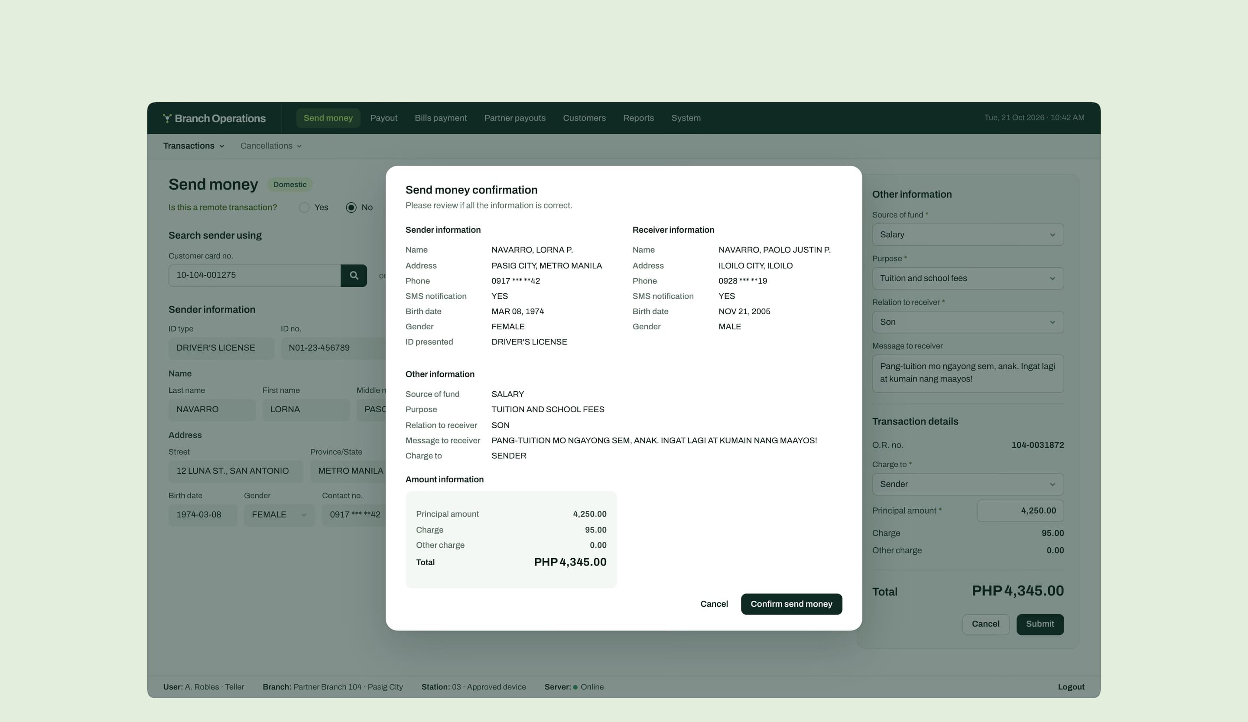Image resolution: width=1248 pixels, height=722 pixels.
Task: Cancel the send money confirmation dialog
Action: coord(714,604)
